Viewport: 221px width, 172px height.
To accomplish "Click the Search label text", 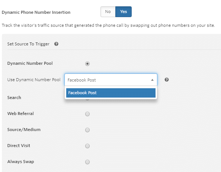I will [14, 98].
